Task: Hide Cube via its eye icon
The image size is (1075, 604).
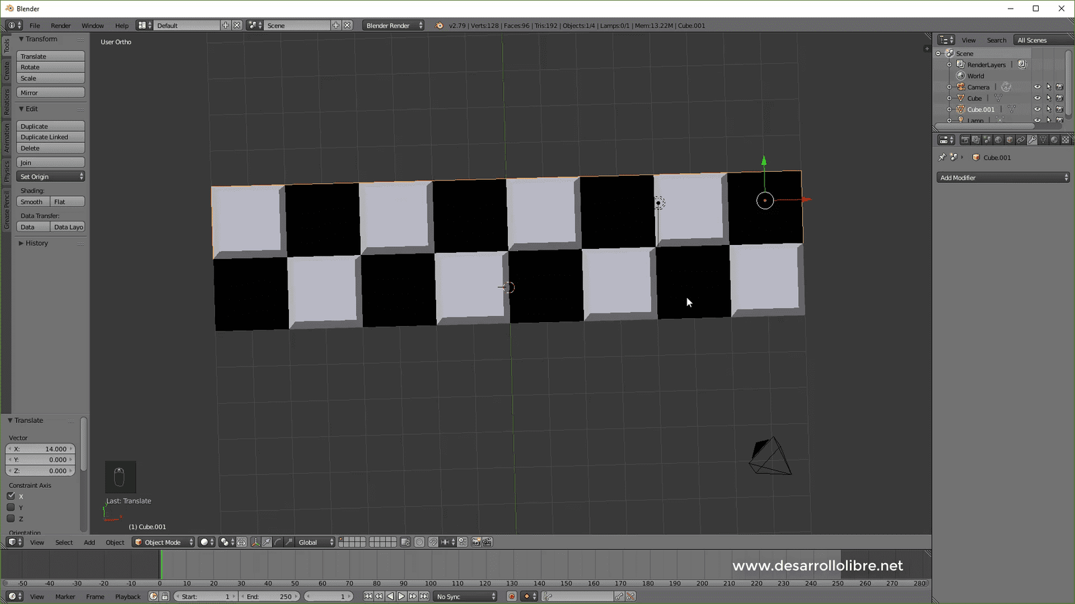Action: (1037, 98)
